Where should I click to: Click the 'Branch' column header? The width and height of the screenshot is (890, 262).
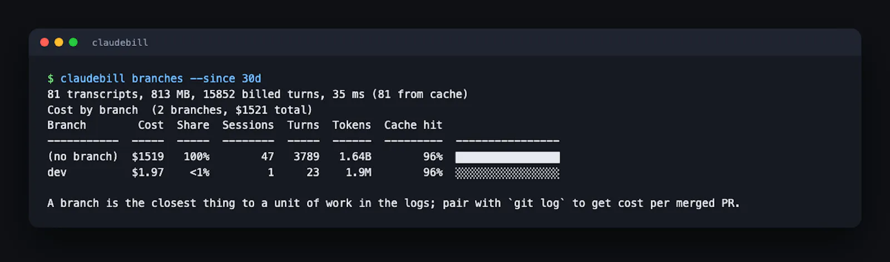pos(67,125)
